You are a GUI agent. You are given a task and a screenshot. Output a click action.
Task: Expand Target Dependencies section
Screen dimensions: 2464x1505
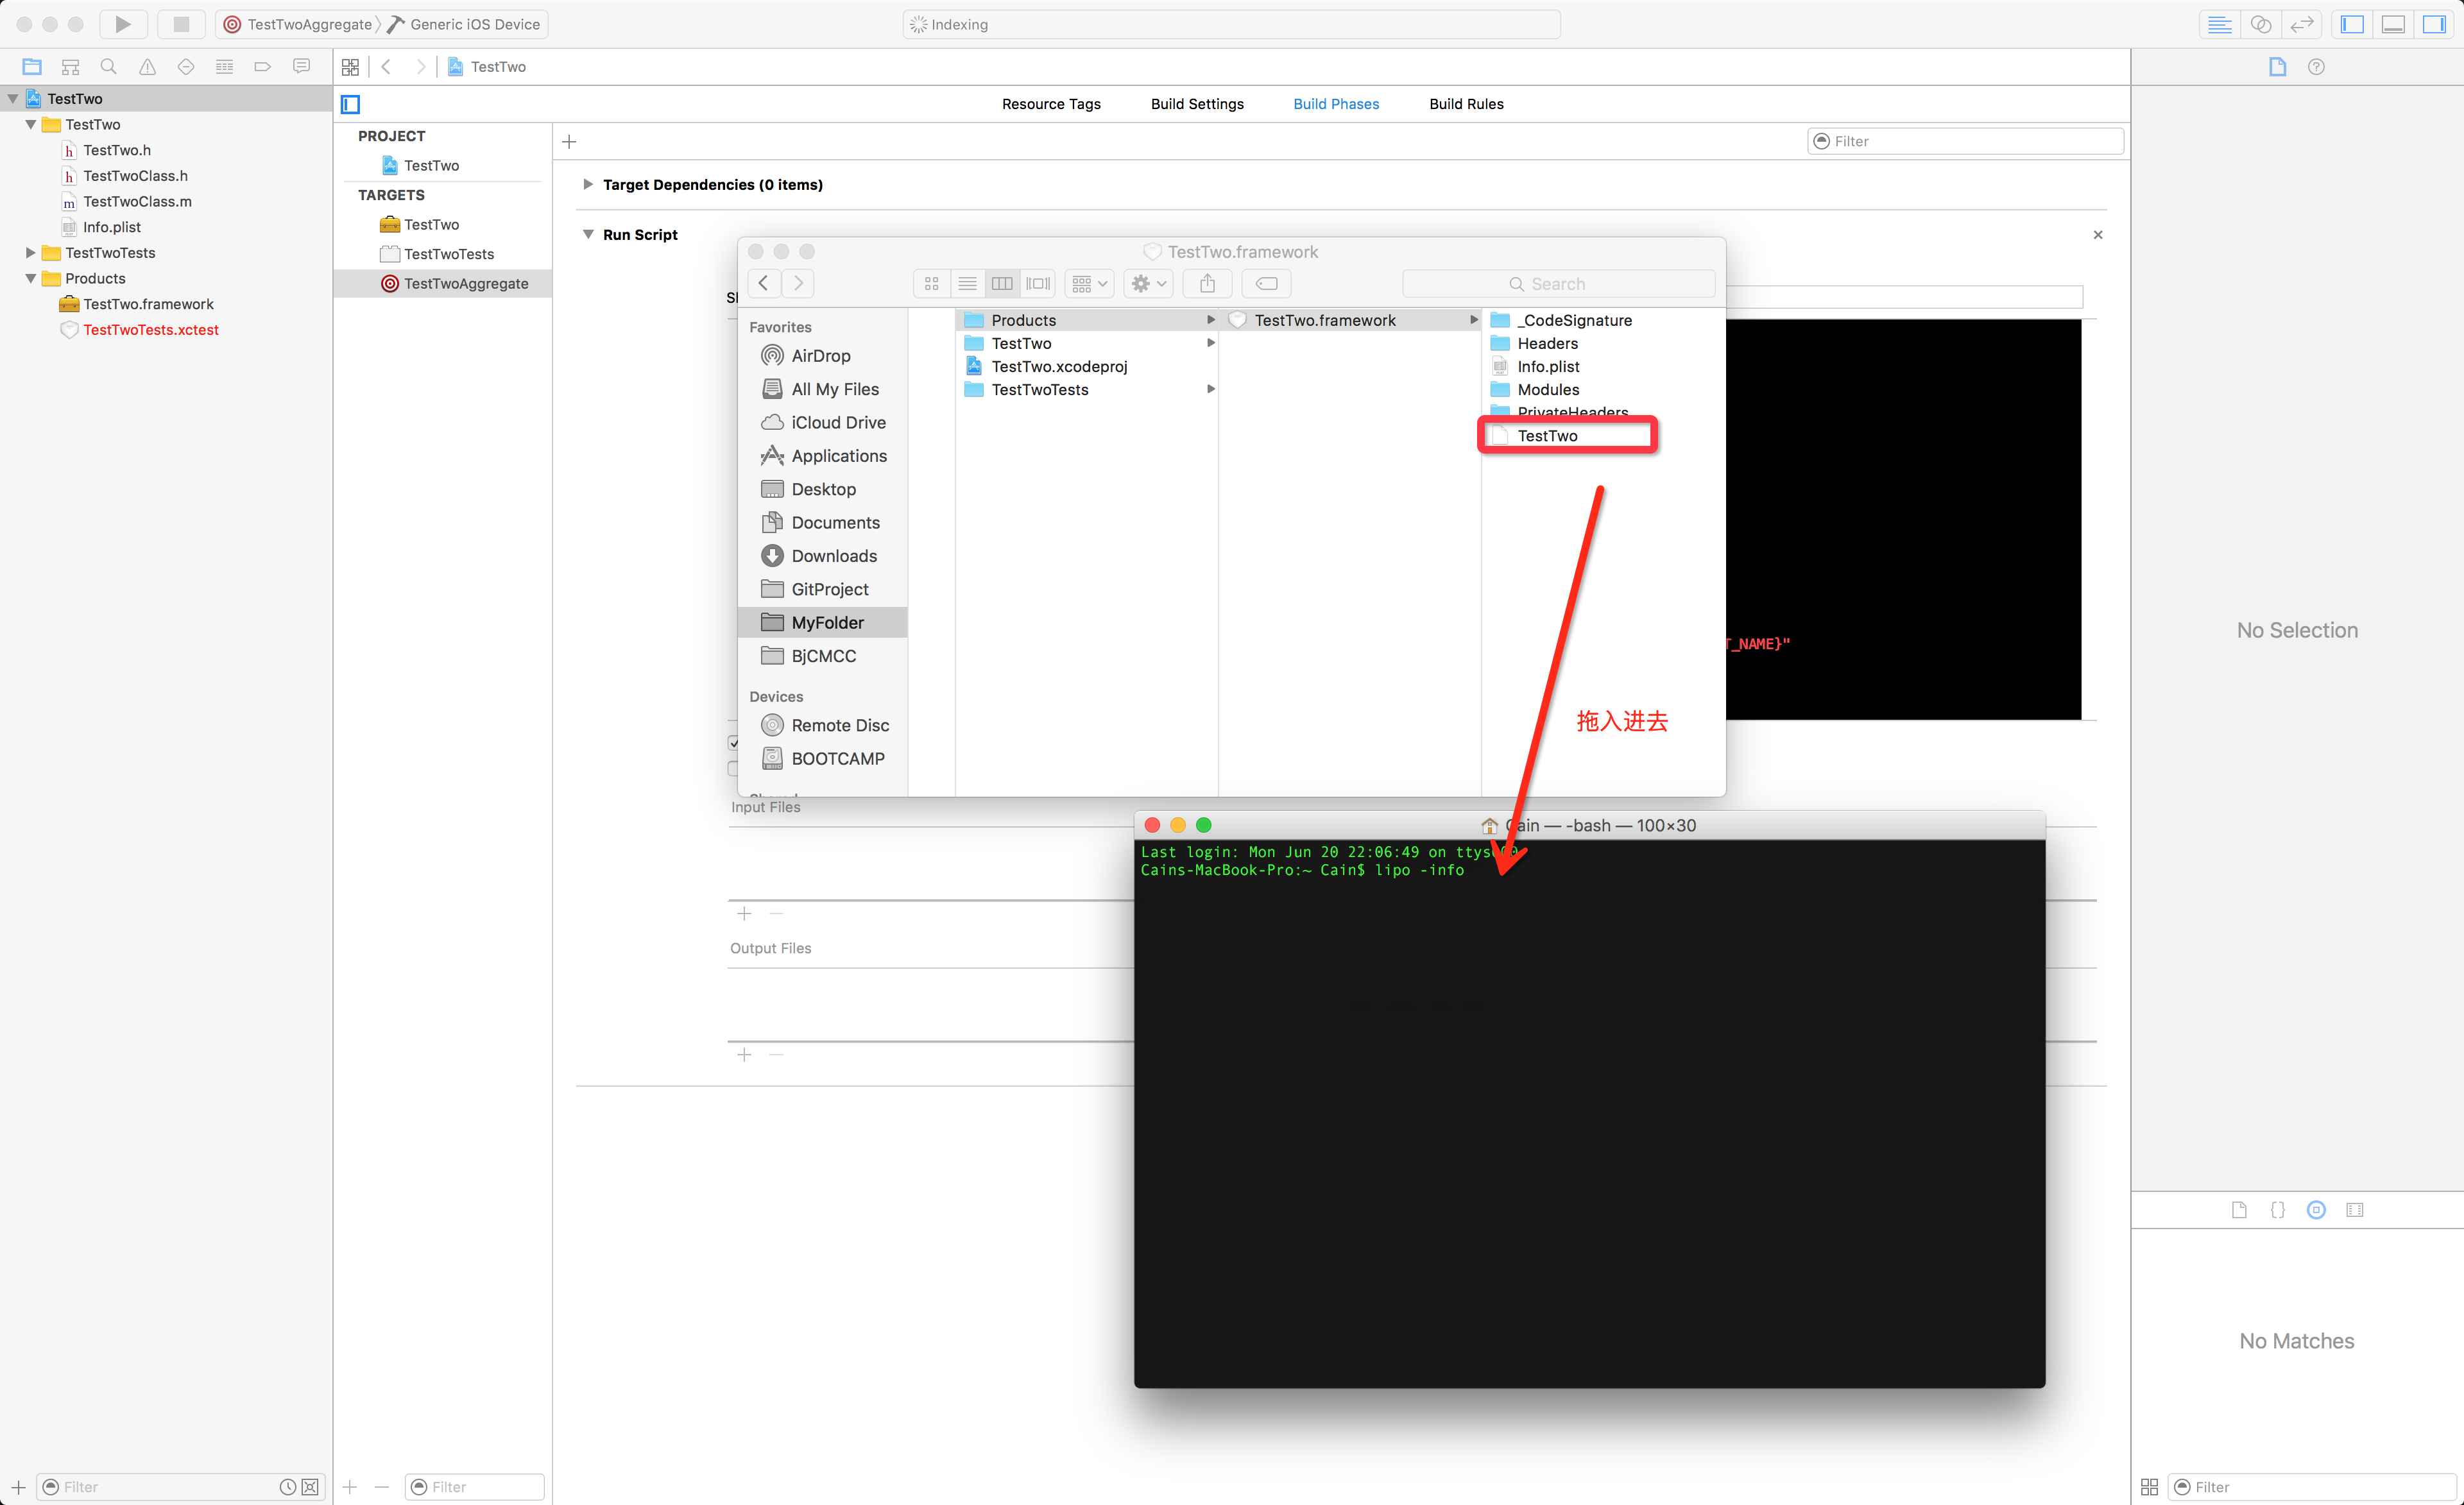[588, 184]
